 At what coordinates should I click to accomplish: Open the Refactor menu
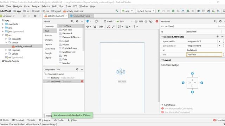click(x=46, y=6)
